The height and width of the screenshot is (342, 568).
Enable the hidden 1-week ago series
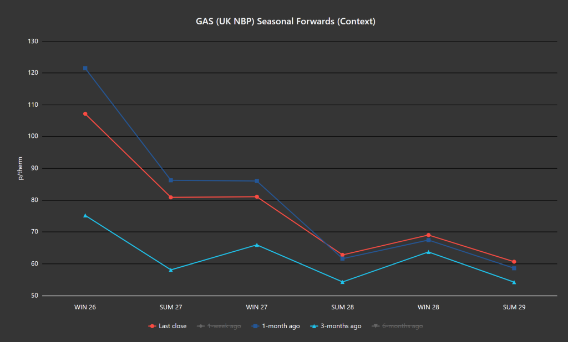[219, 326]
